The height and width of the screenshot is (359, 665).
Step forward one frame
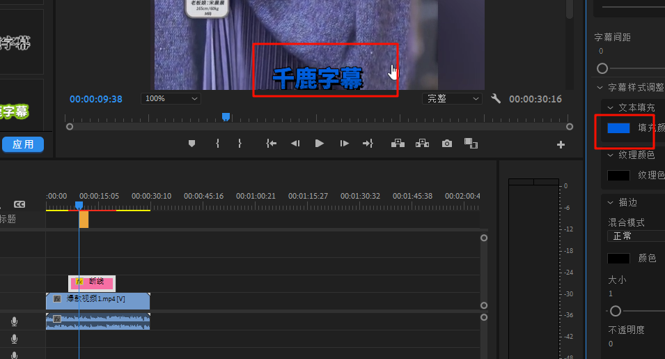click(345, 144)
